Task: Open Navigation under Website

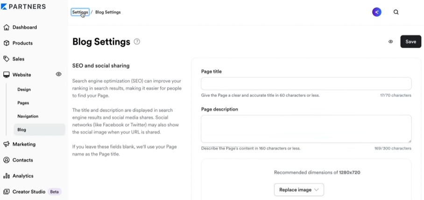Action: [x=28, y=117]
